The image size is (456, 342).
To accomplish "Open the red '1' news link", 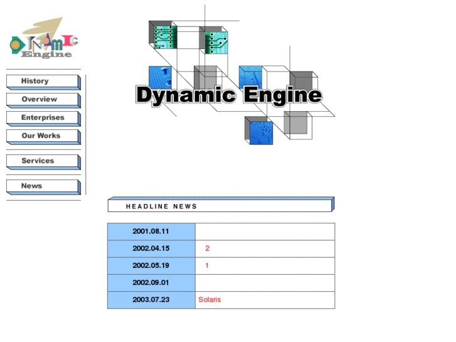I will [x=207, y=265].
